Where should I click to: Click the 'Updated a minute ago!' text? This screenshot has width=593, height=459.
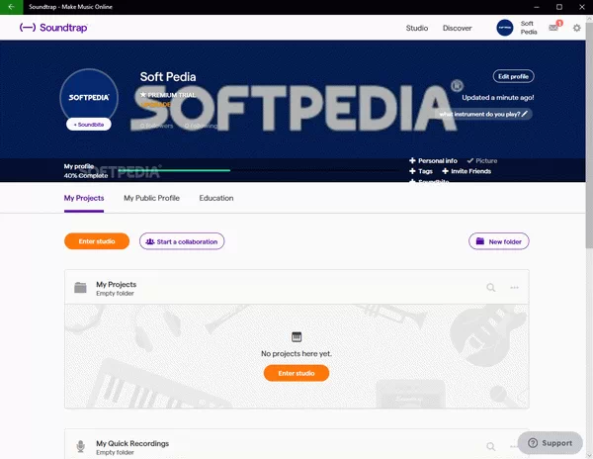coord(498,98)
